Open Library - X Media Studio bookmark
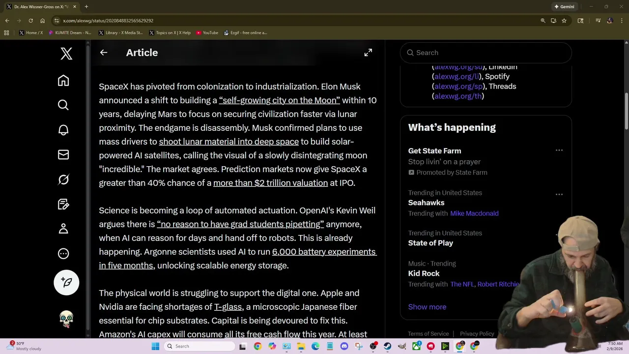The height and width of the screenshot is (354, 629). point(120,33)
